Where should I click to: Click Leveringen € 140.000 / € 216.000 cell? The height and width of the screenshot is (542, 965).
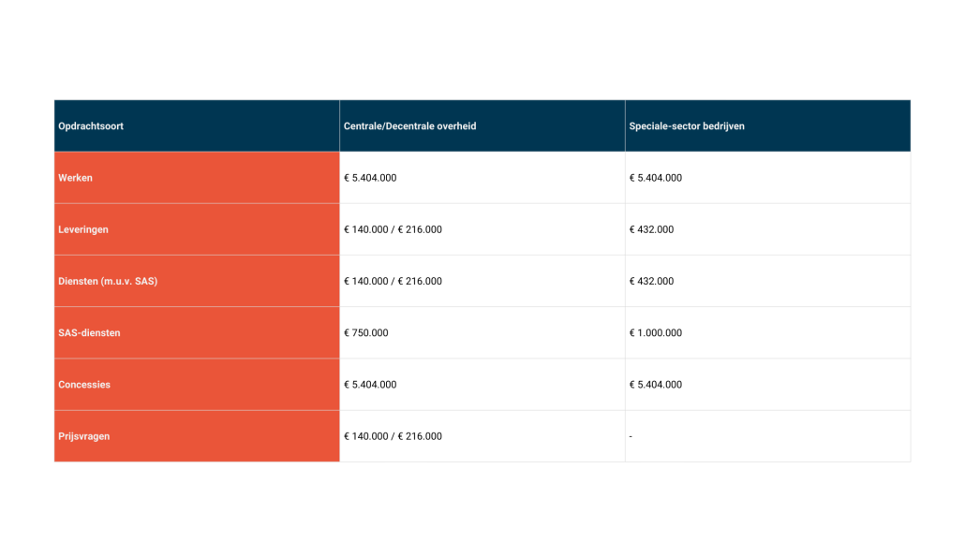pyautogui.click(x=393, y=229)
